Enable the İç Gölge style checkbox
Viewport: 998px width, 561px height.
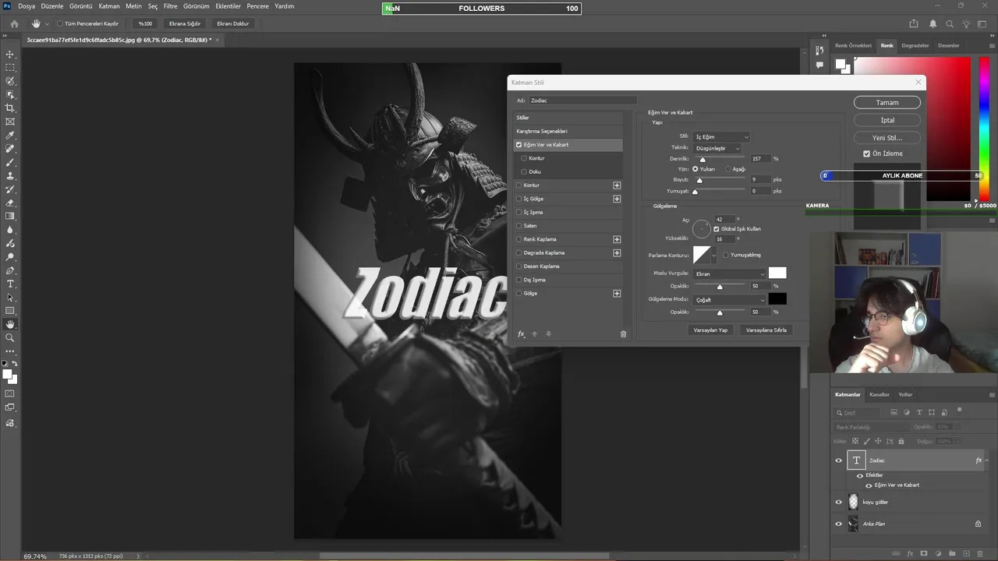coord(519,199)
